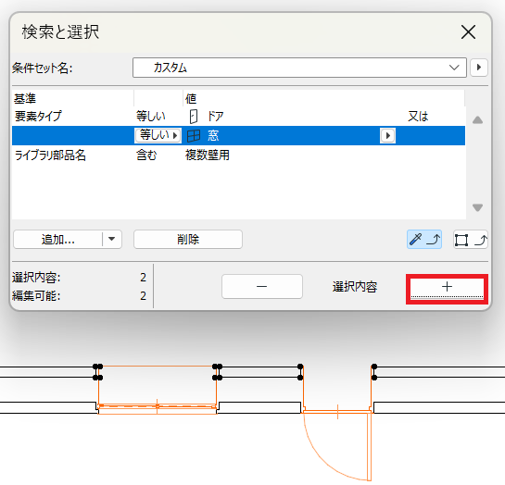Screen dimensions: 505x485
Task: Click the plus selection button
Action: point(447,287)
